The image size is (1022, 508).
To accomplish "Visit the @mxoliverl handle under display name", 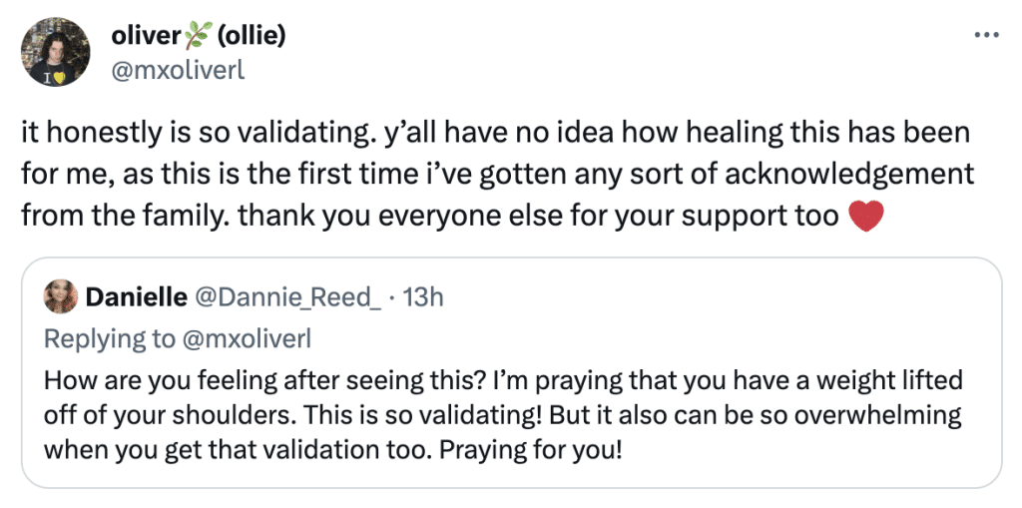I will 178,70.
